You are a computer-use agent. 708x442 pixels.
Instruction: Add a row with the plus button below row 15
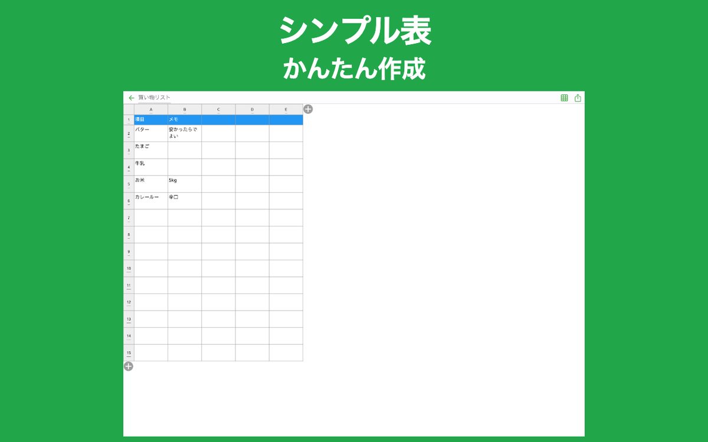click(x=128, y=366)
